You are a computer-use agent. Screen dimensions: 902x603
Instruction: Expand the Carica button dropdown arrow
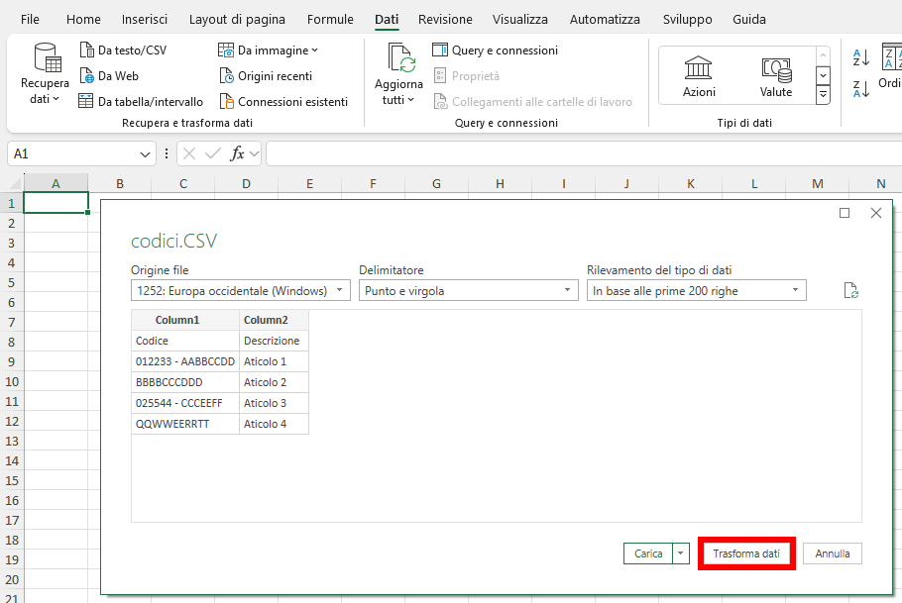679,553
